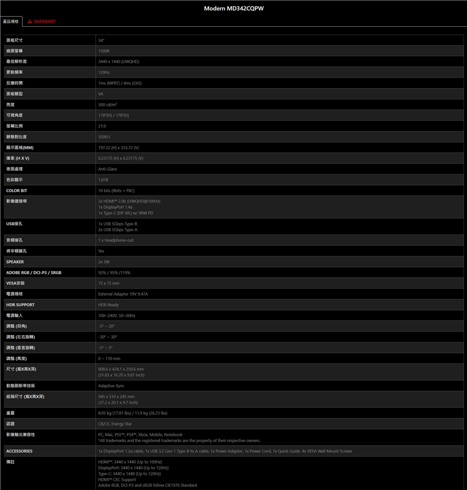Click the Adaptive-Sync value
Viewport: 467px width, 490px height.
pos(111,385)
